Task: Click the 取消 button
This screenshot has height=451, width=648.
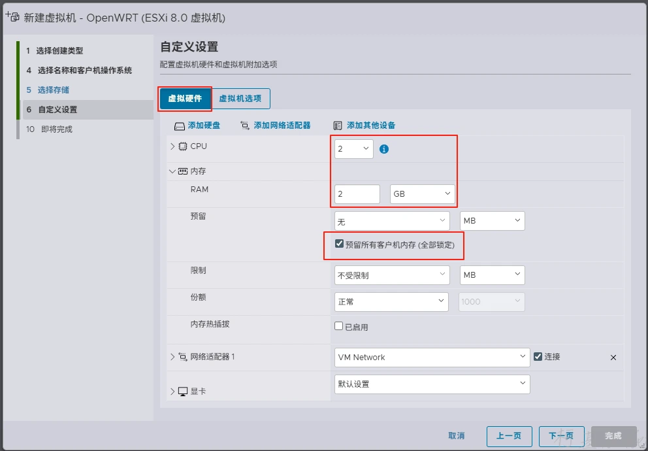Action: pyautogui.click(x=456, y=436)
